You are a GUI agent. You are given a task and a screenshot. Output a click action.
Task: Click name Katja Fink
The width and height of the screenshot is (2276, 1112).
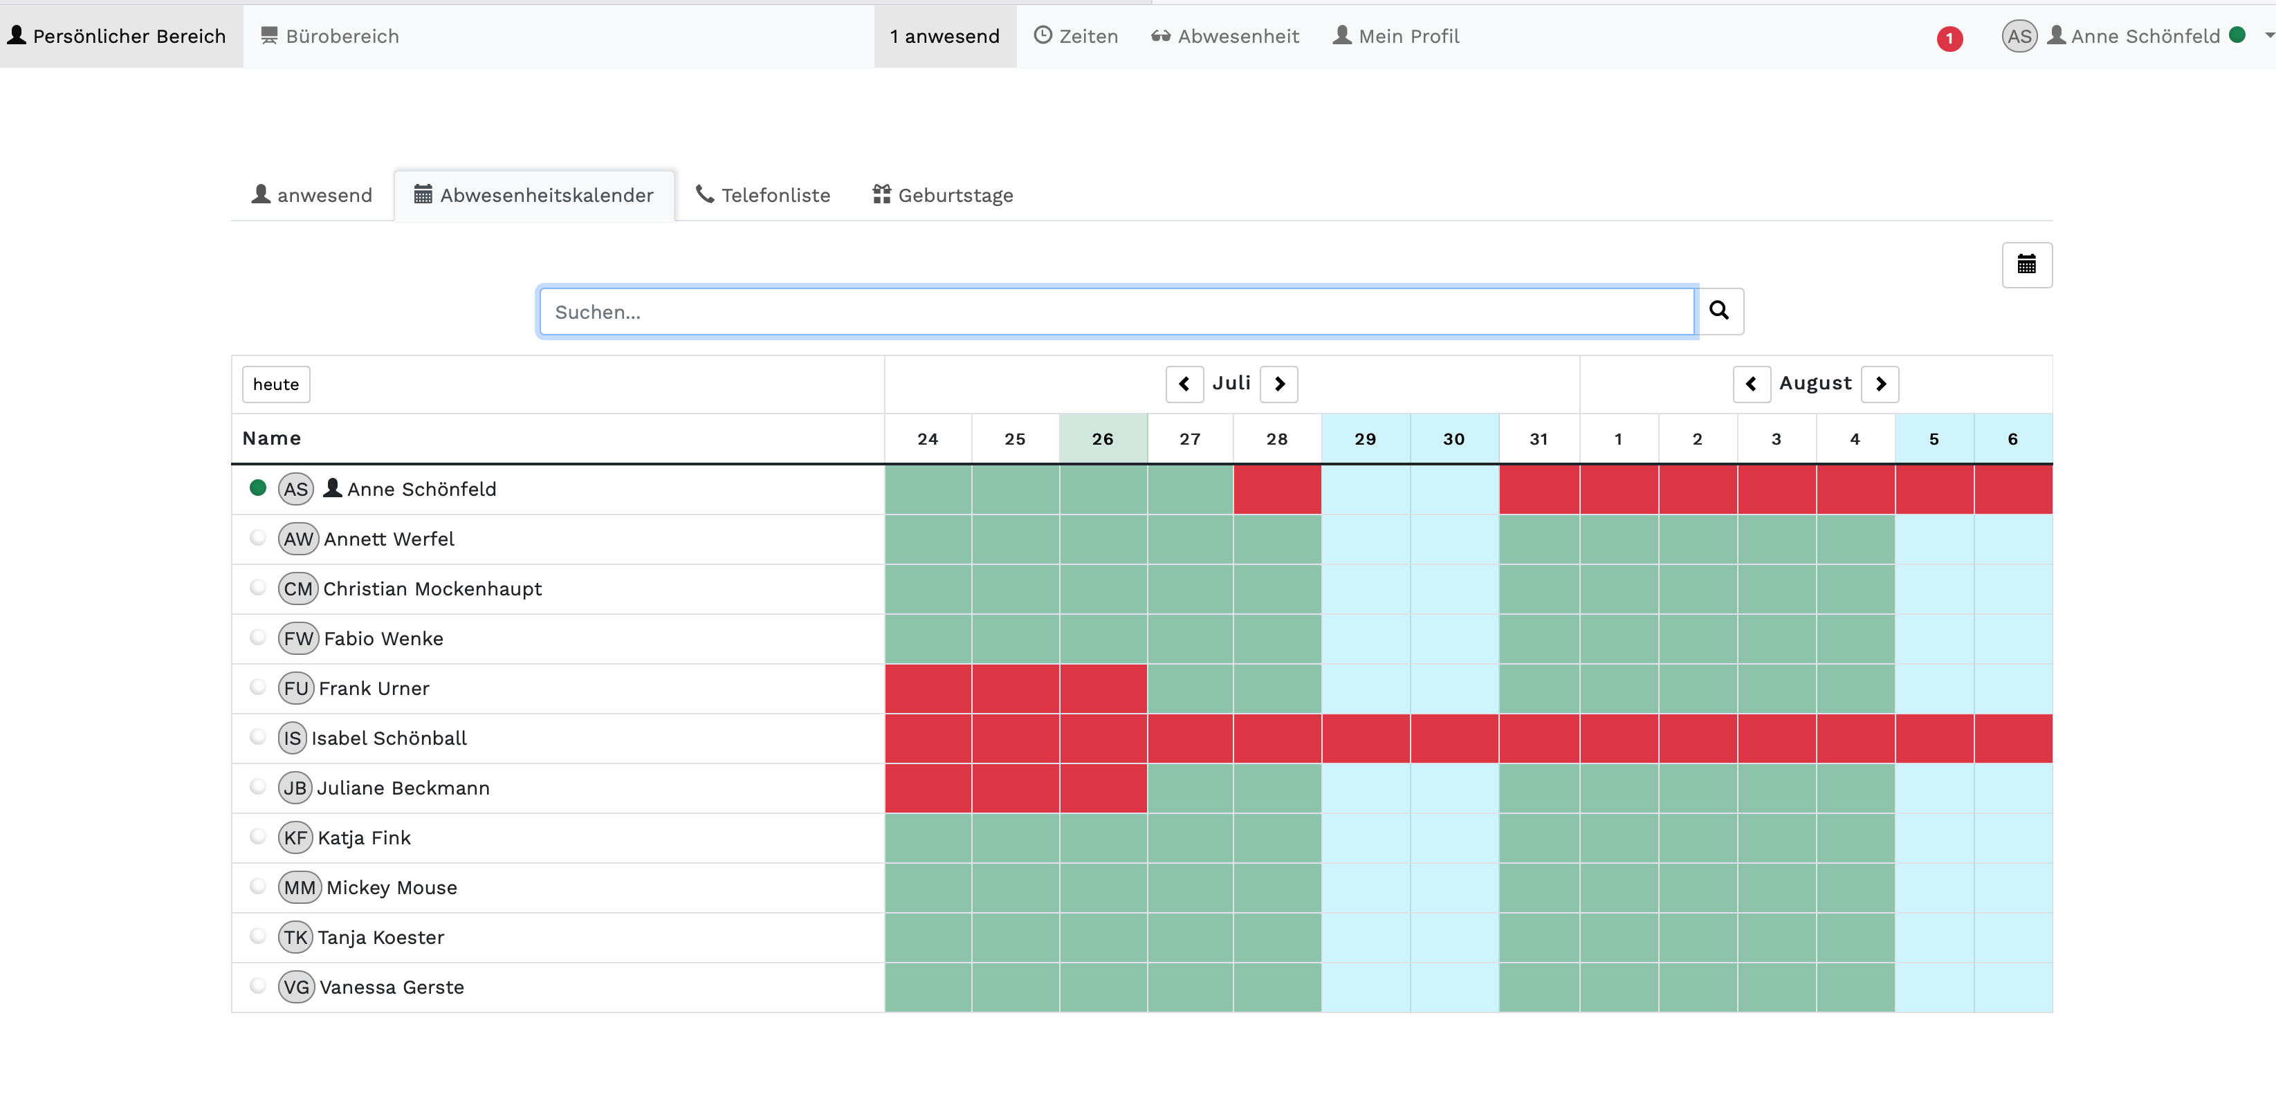[x=364, y=838]
